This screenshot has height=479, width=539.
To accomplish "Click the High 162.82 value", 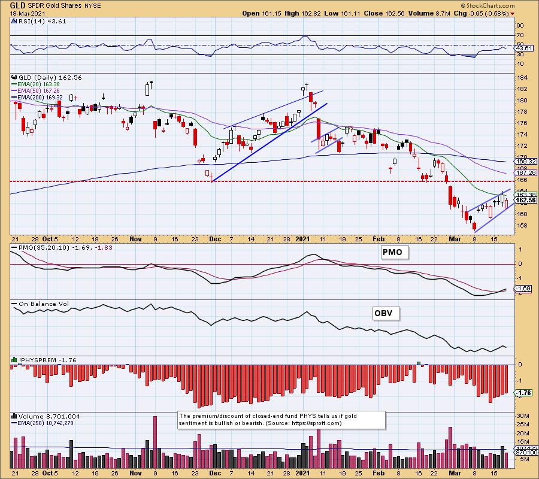I will 302,13.
